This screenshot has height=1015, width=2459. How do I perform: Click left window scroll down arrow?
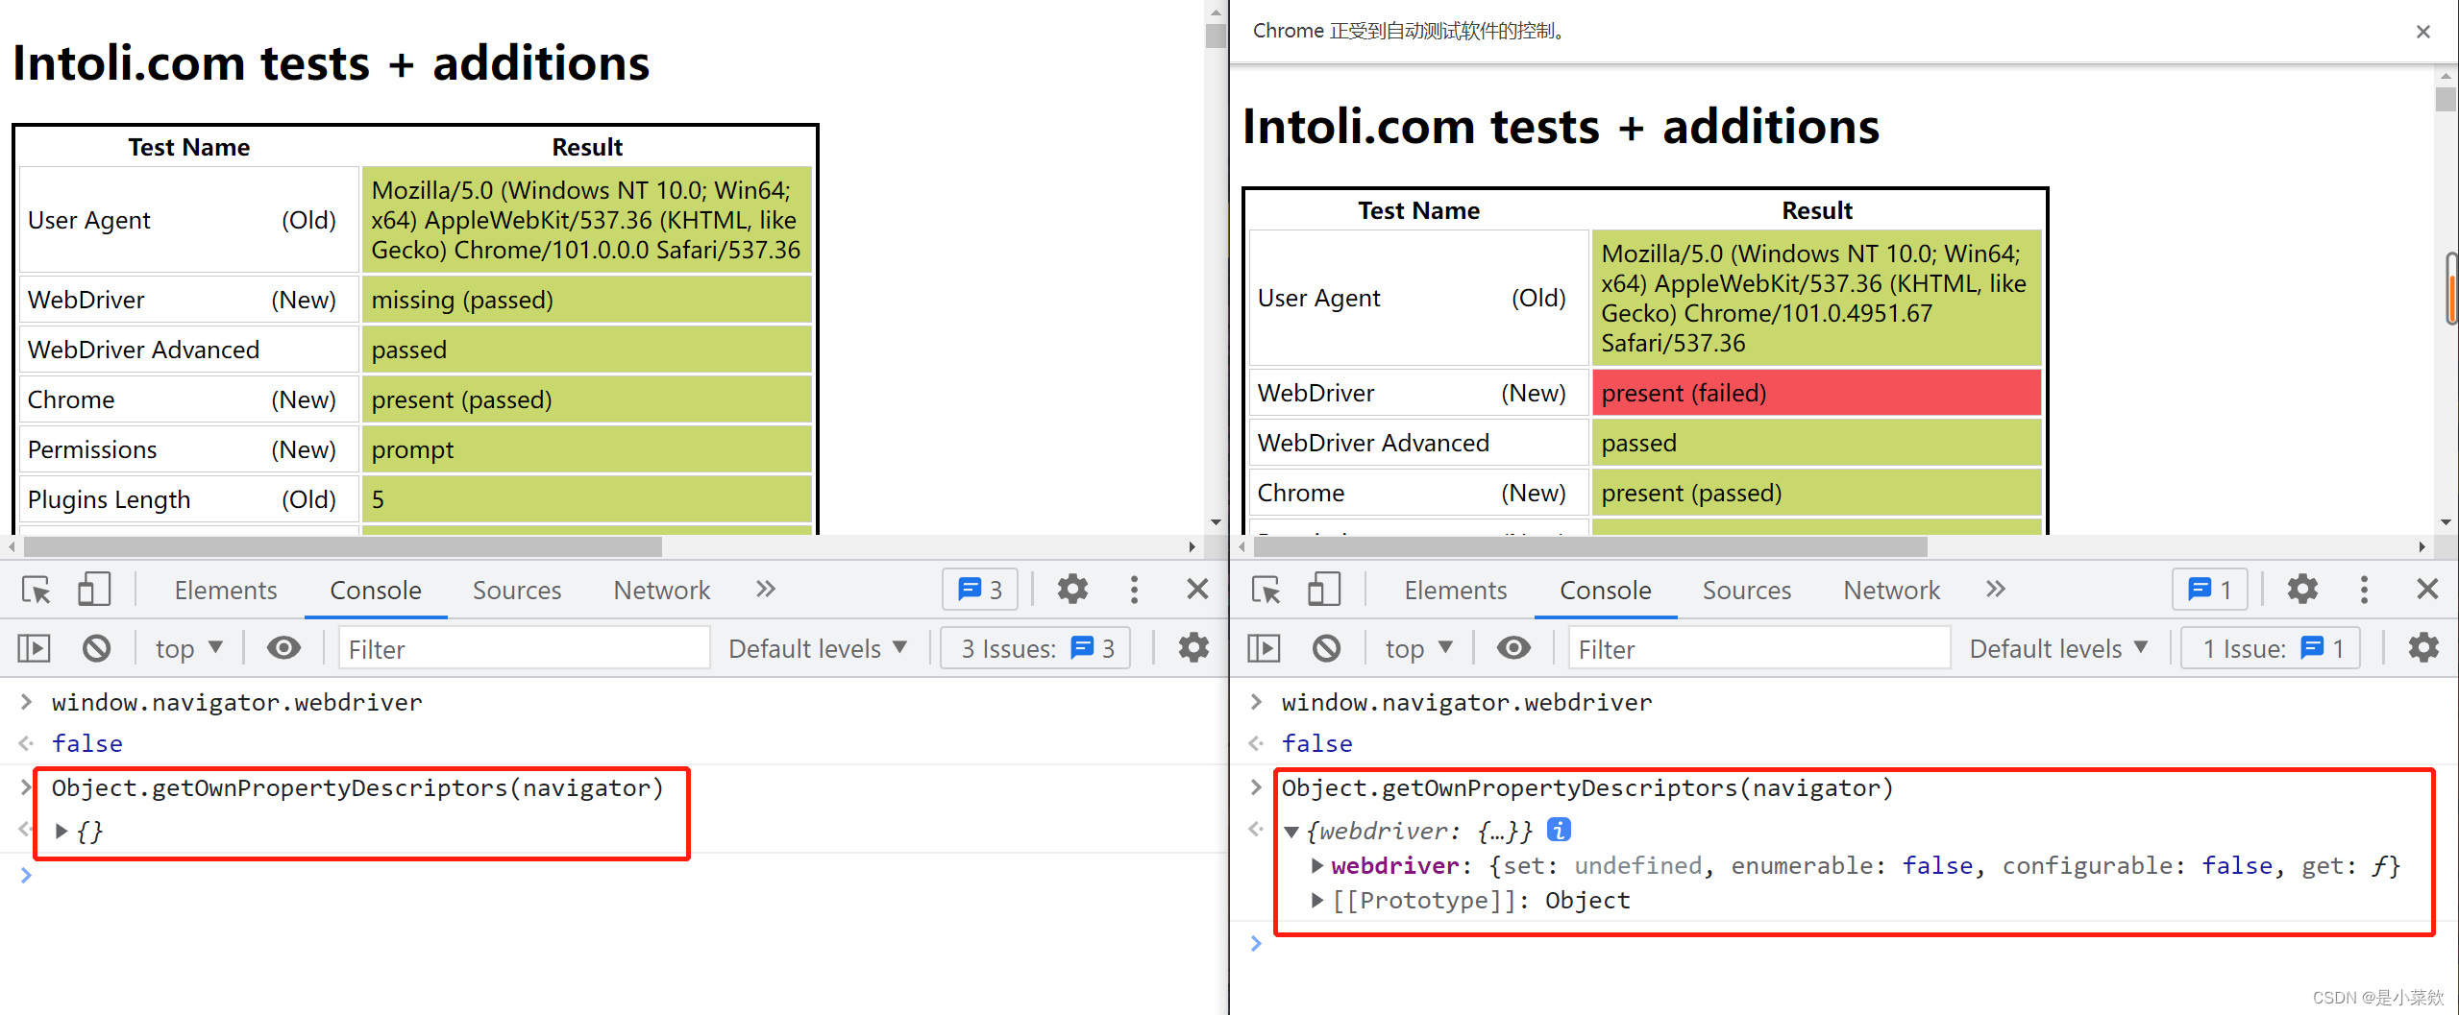pos(1216,522)
